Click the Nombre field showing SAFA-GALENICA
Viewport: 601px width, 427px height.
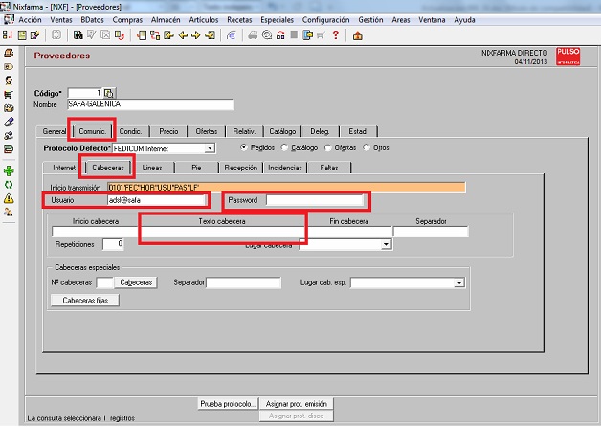pyautogui.click(x=150, y=104)
